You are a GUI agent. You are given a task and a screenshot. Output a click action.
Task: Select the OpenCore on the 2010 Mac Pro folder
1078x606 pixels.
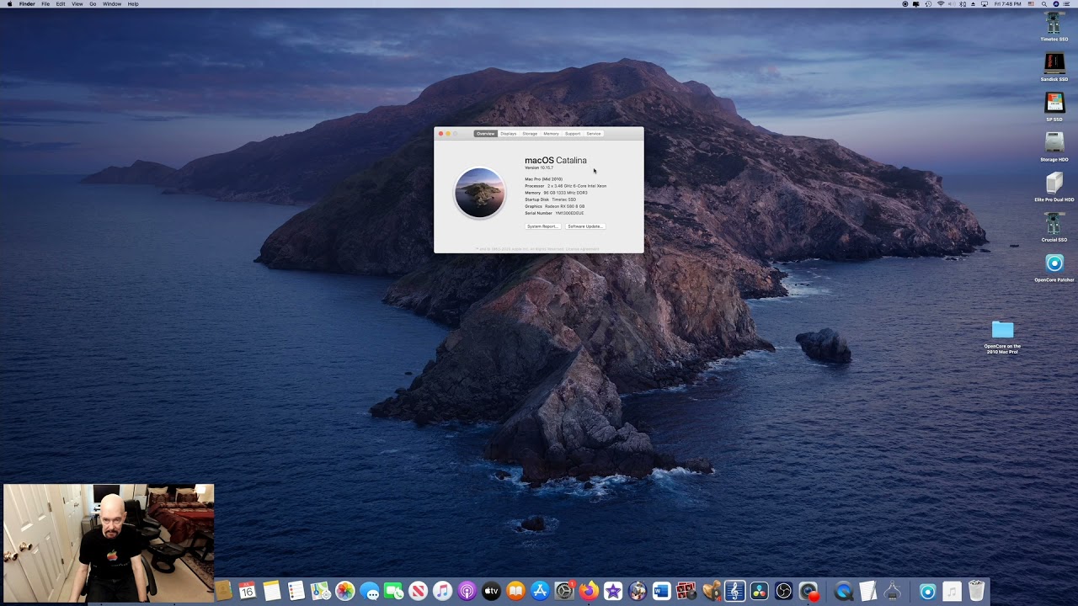(x=1002, y=329)
